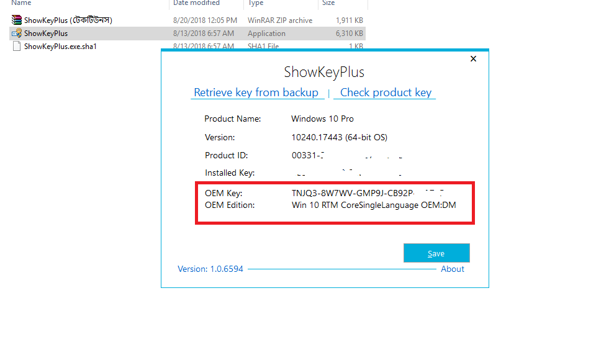Open the Check product key link
The height and width of the screenshot is (342, 614).
pyautogui.click(x=386, y=92)
